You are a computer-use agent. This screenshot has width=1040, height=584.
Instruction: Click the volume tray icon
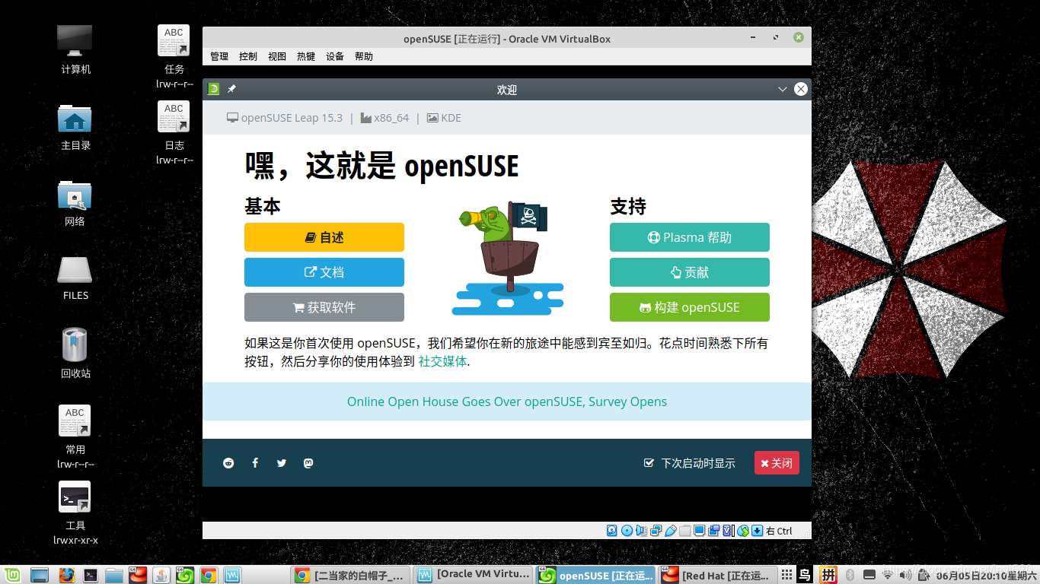pyautogui.click(x=905, y=576)
